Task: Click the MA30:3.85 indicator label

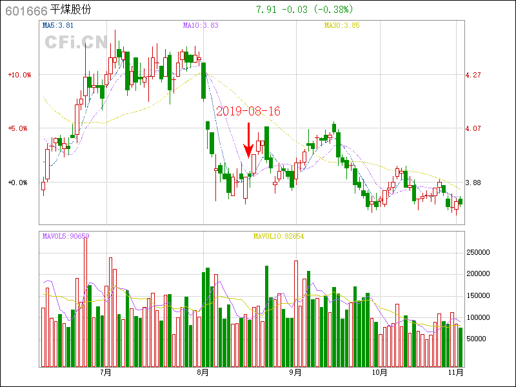Action: (341, 26)
